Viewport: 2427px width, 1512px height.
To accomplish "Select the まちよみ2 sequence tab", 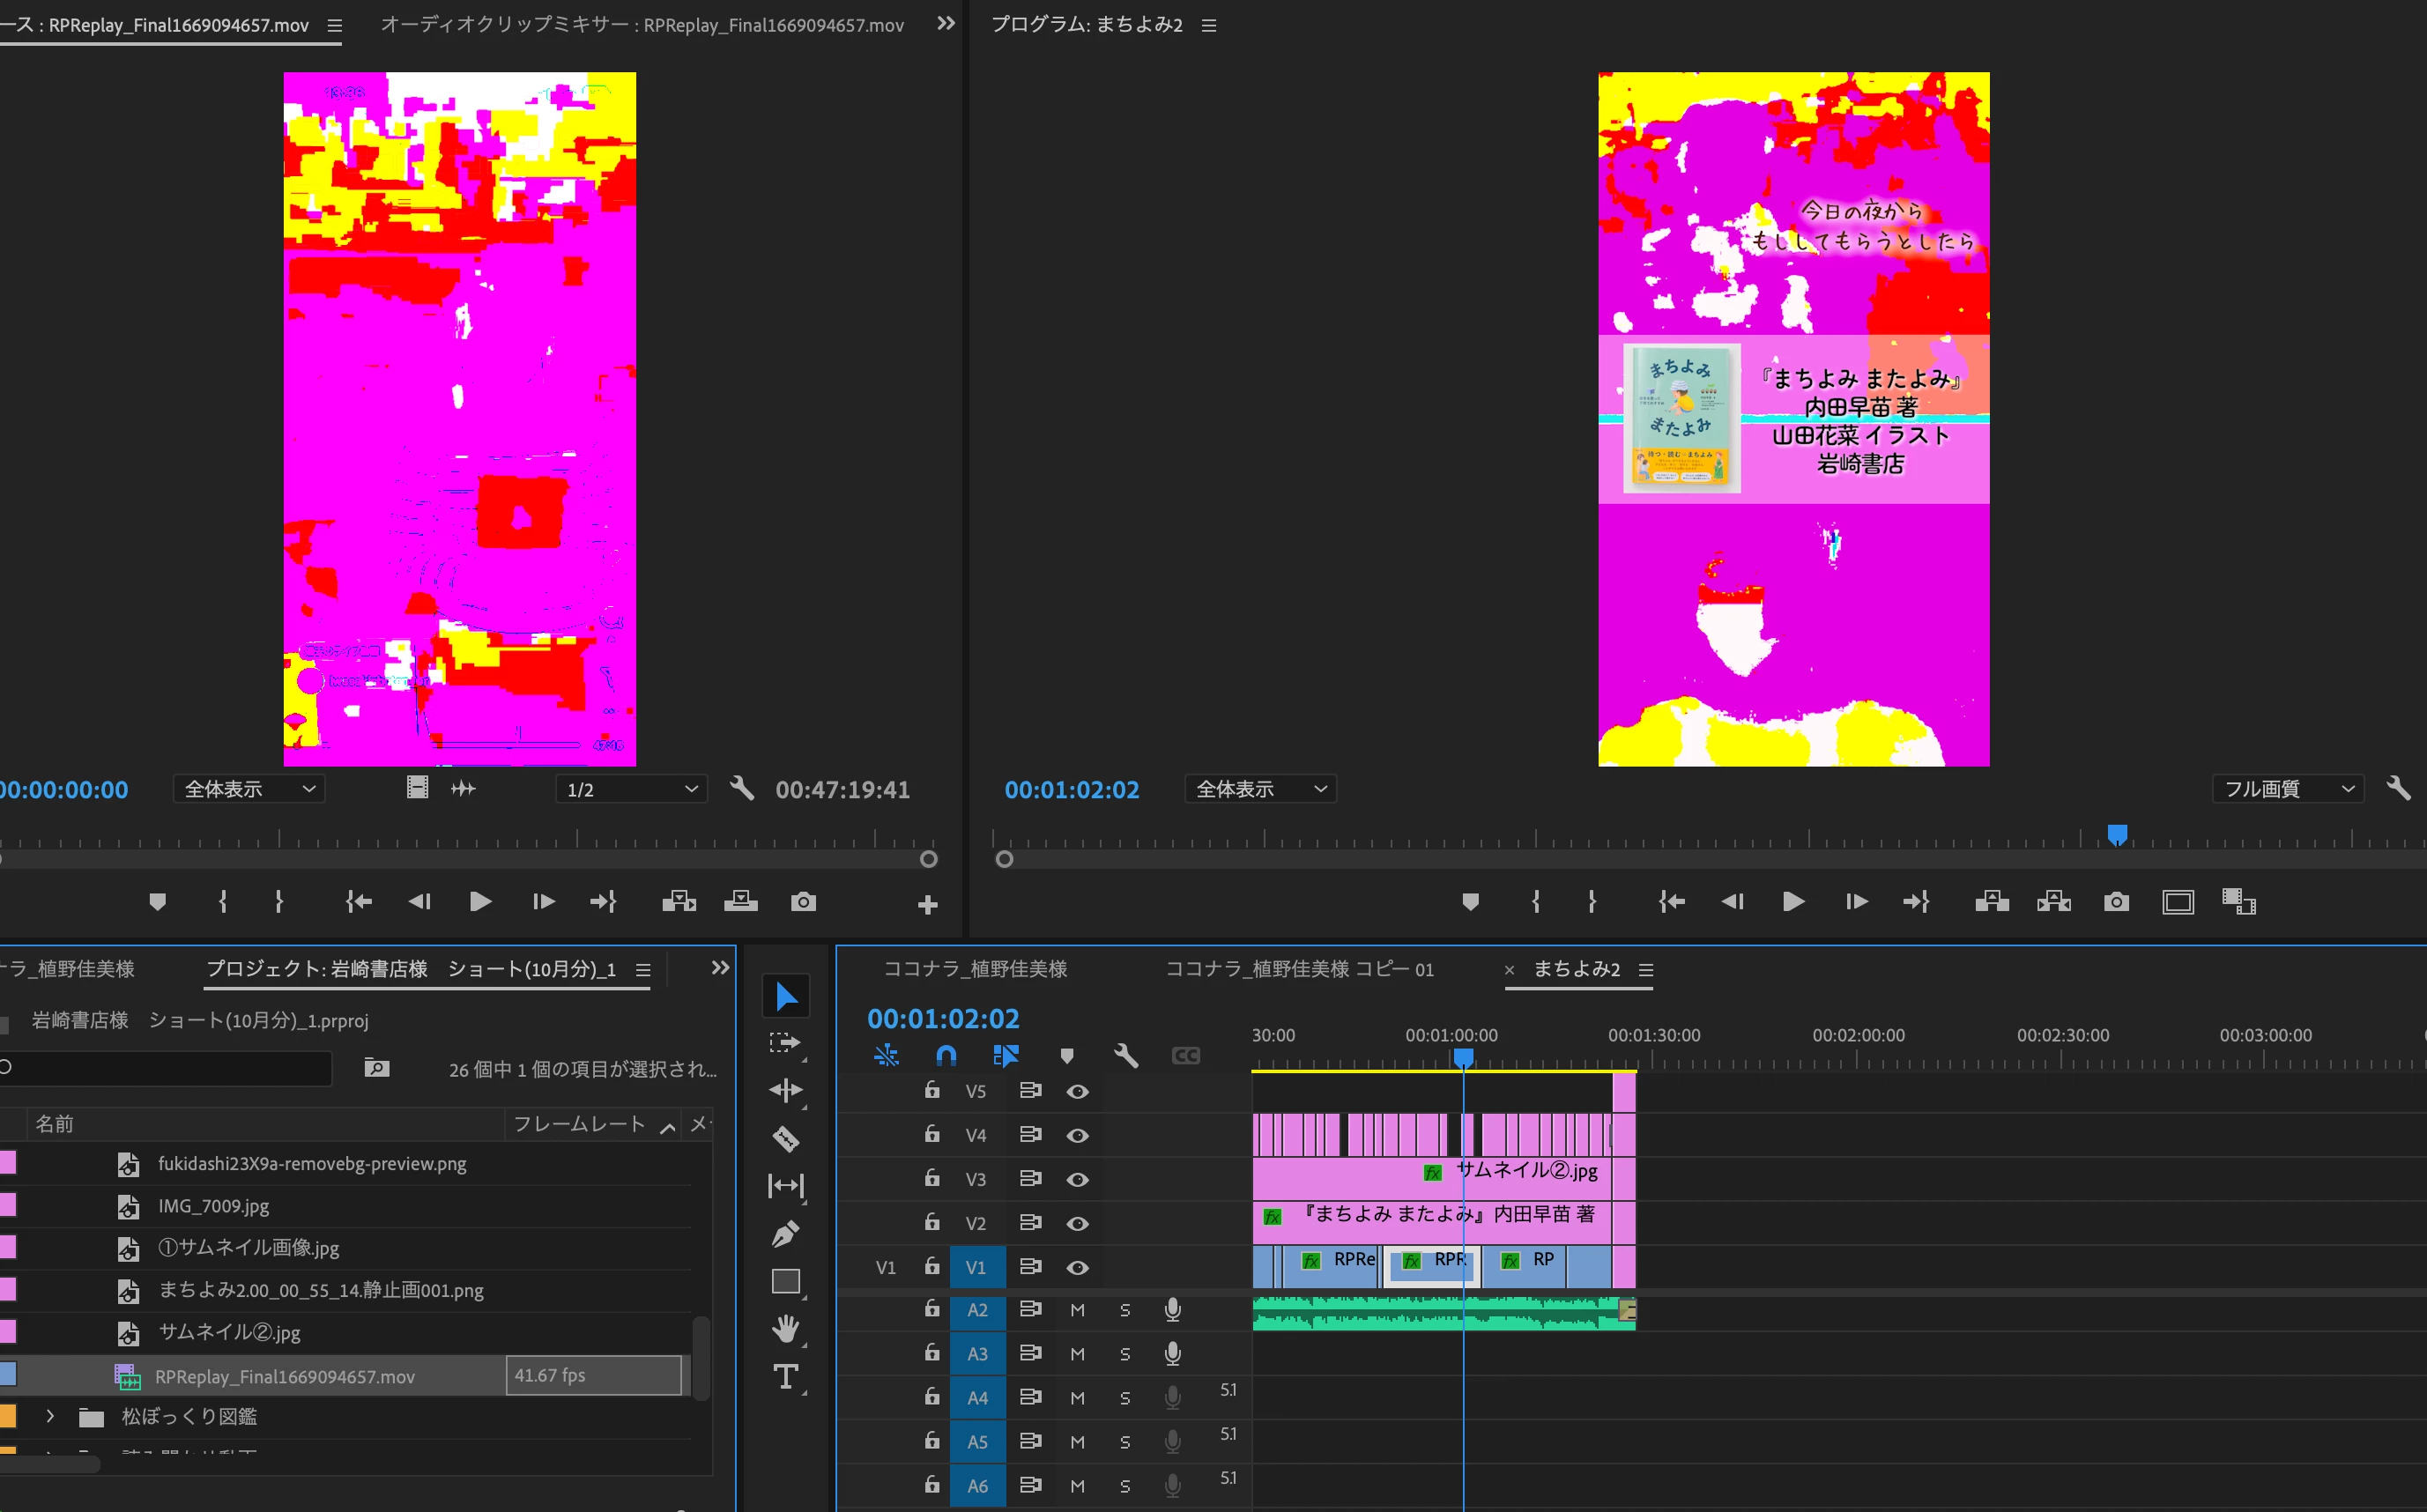I will pyautogui.click(x=1577, y=969).
